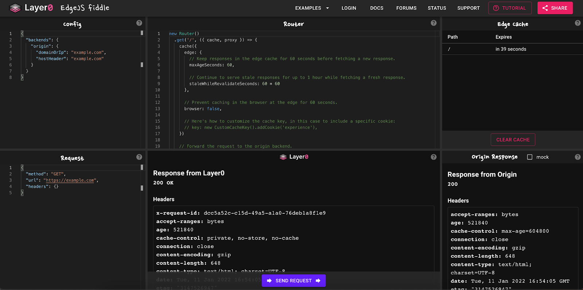Go to the Login page
Viewport: 583px width, 290px height.
coord(349,8)
